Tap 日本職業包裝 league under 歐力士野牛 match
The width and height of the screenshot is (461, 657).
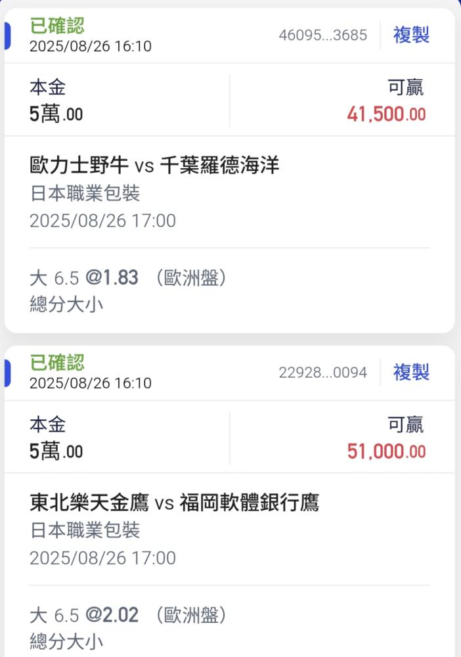(85, 194)
